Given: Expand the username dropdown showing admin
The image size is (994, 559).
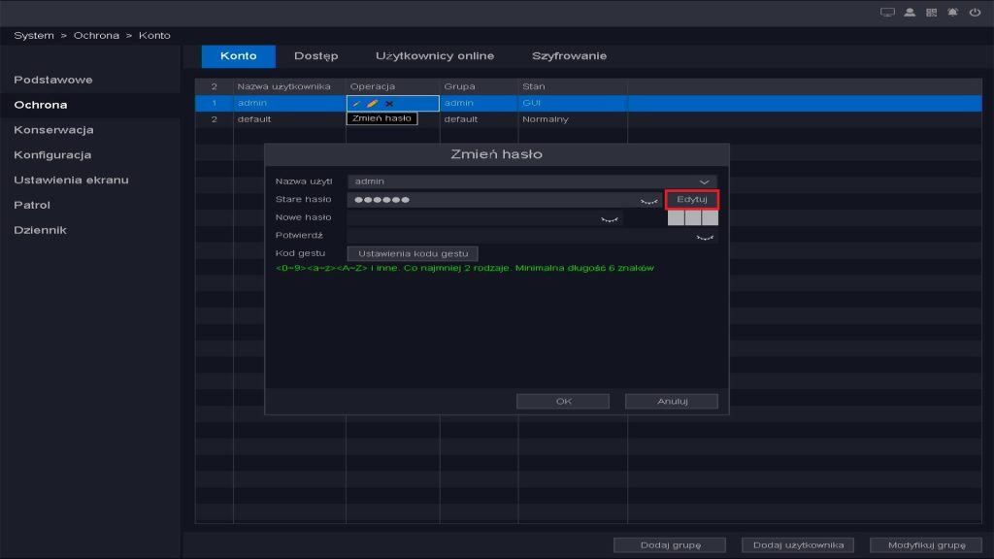Looking at the screenshot, I should [x=705, y=181].
